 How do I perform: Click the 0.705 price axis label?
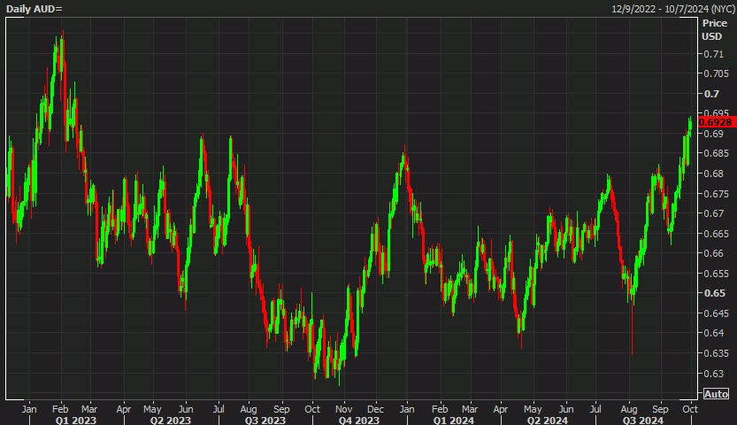coord(716,73)
